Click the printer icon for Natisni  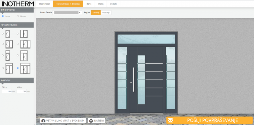coord(91,121)
